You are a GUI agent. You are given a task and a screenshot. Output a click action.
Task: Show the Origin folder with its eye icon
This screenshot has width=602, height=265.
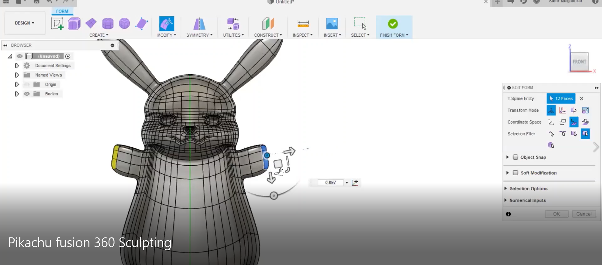click(x=27, y=84)
